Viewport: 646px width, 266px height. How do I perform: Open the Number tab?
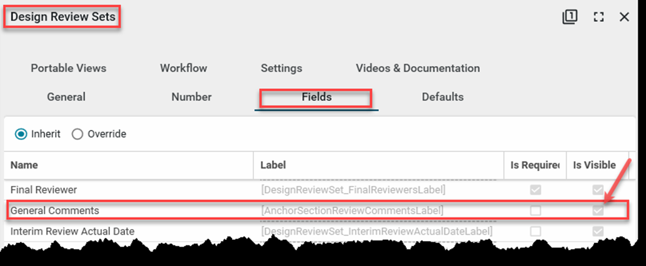(191, 97)
